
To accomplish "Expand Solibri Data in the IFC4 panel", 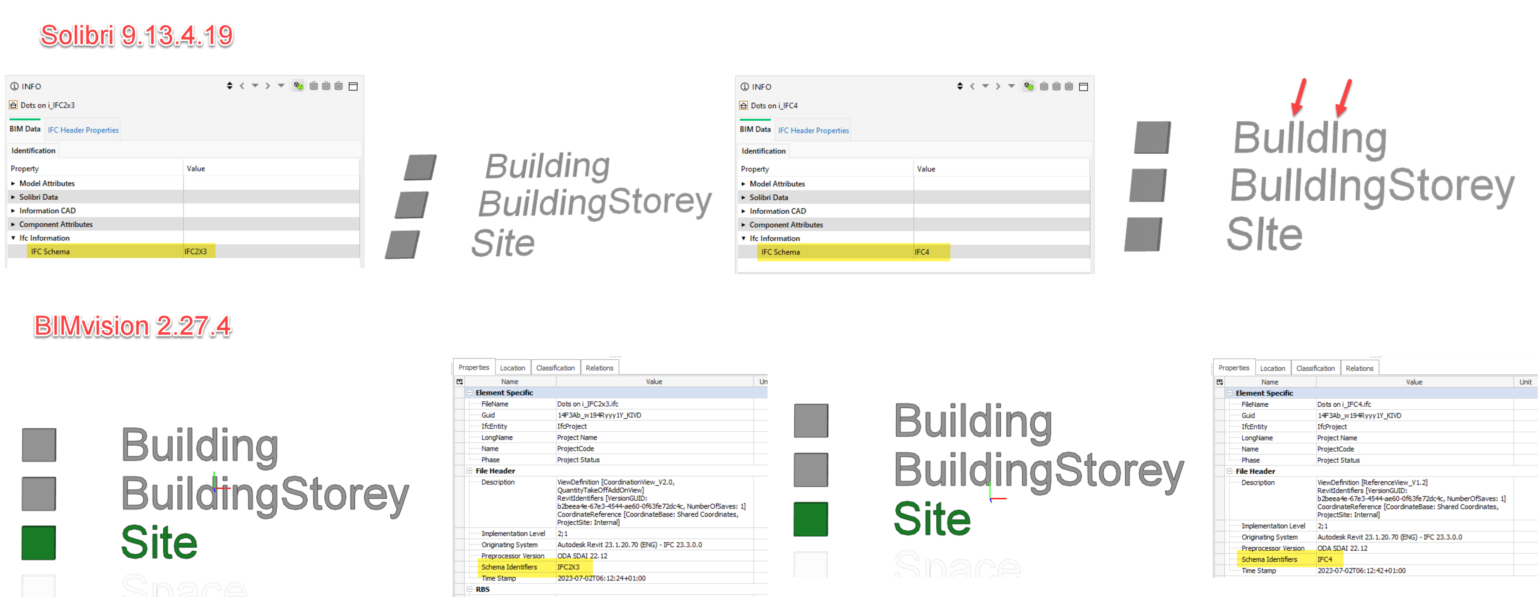I will tap(743, 198).
